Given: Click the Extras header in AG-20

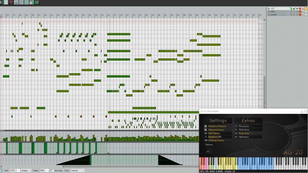Looking at the screenshot, I should [x=248, y=121].
